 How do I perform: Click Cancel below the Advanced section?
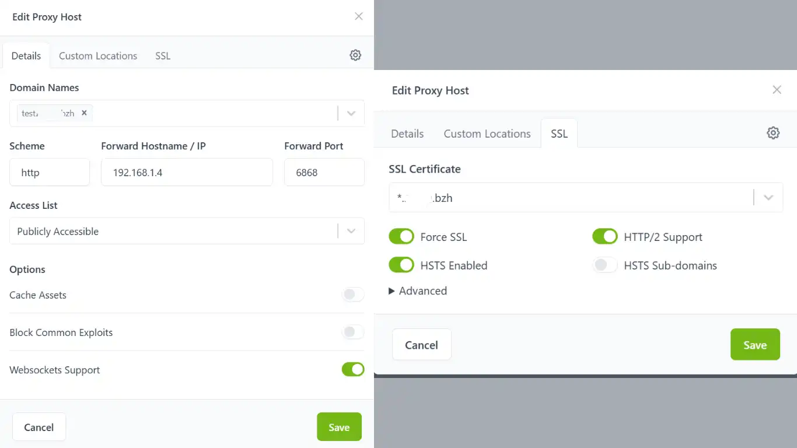tap(421, 345)
